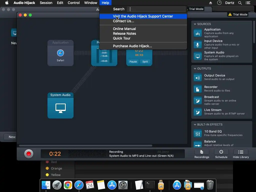Open Launchpad from the Dock
The image size is (256, 192).
57,185
